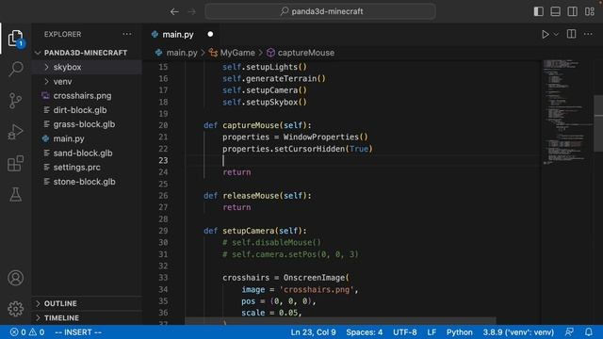Open the Manage gear icon
This screenshot has width=603, height=339.
pyautogui.click(x=15, y=309)
